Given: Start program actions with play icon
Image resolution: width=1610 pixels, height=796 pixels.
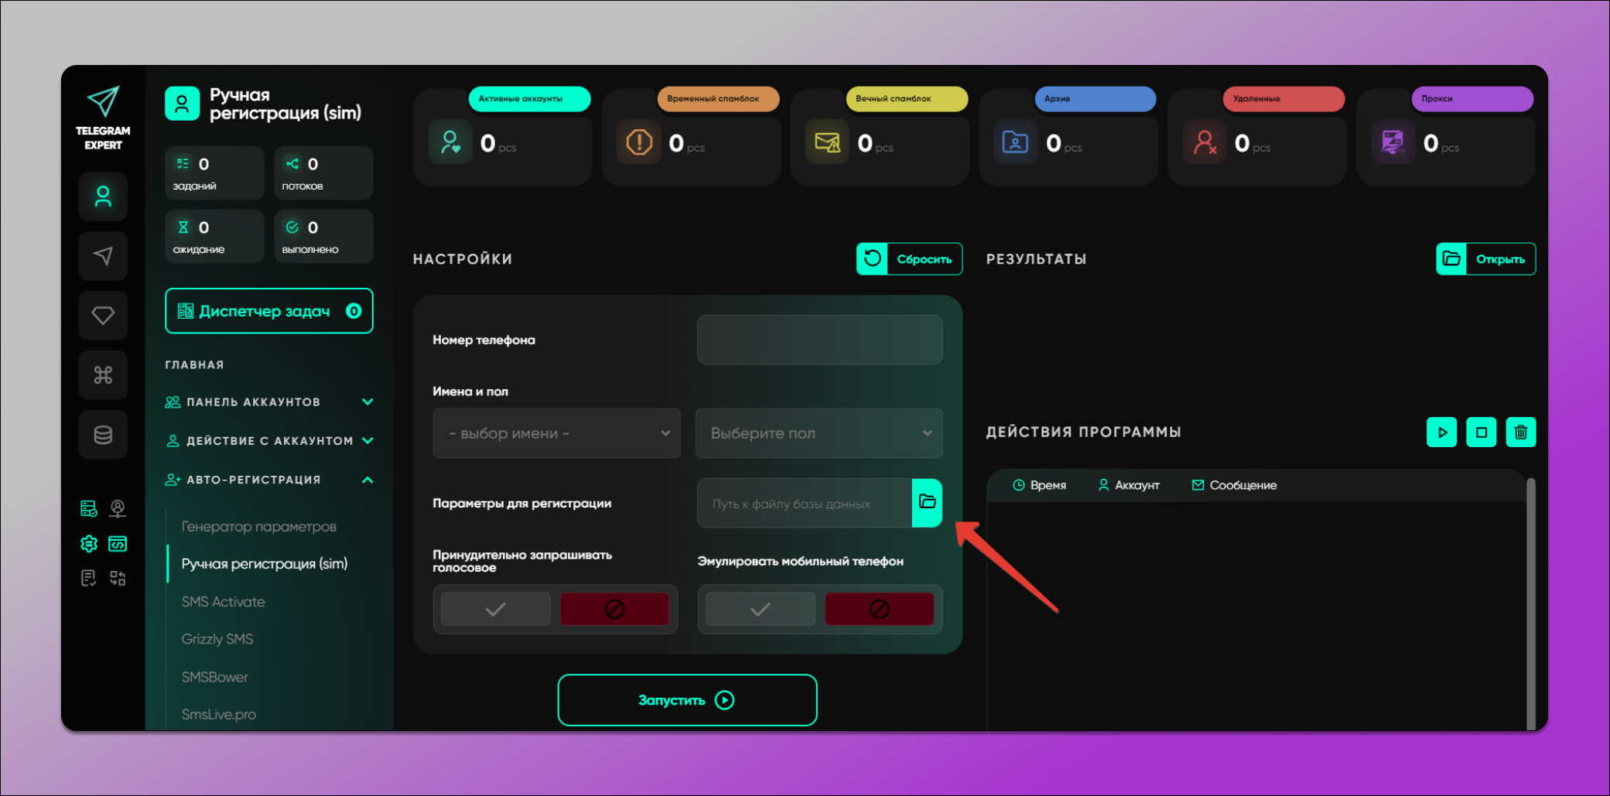Looking at the screenshot, I should tap(1441, 432).
